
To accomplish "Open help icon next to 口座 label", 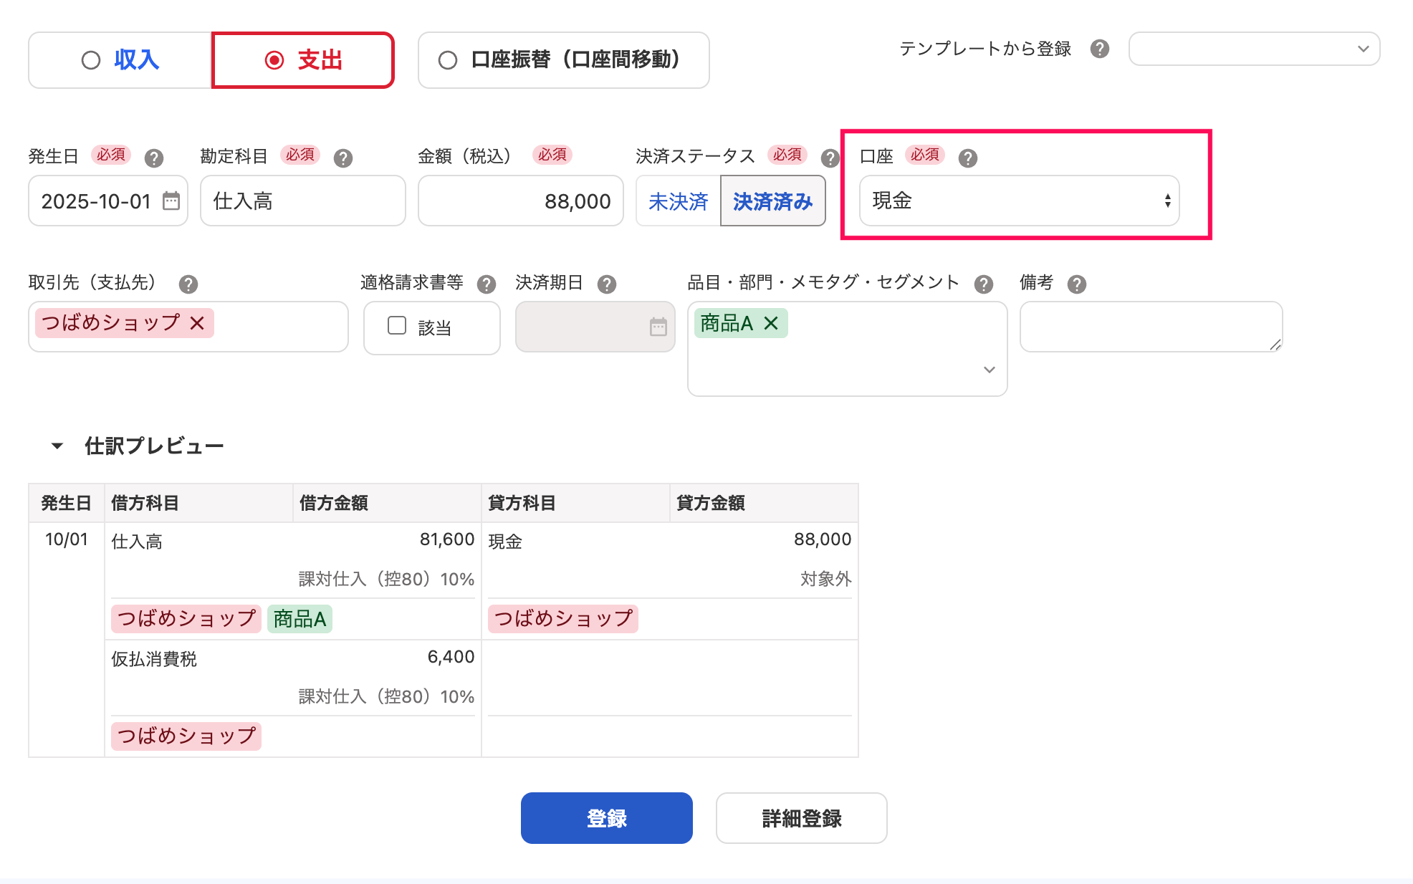I will pos(968,158).
